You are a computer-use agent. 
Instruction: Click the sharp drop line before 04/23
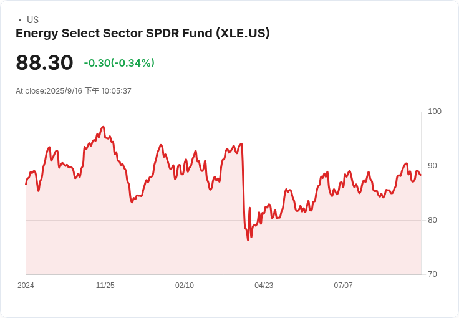click(x=243, y=187)
